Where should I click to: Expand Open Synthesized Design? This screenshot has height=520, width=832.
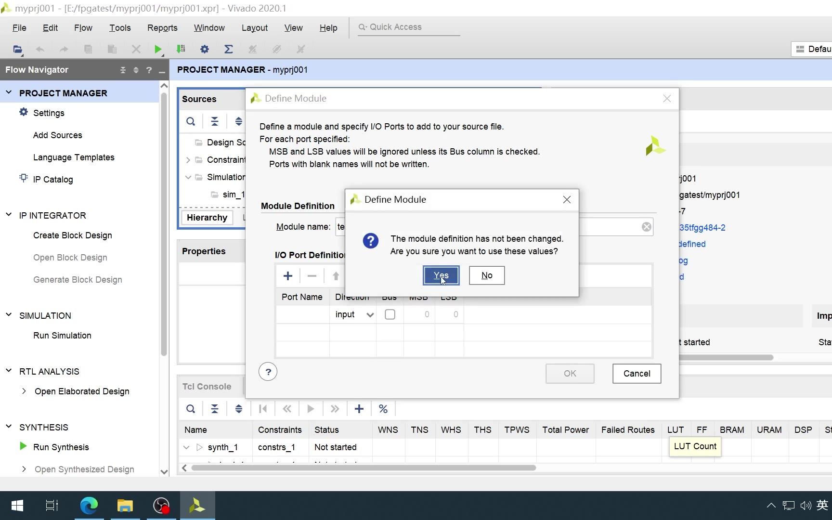[x=24, y=469]
